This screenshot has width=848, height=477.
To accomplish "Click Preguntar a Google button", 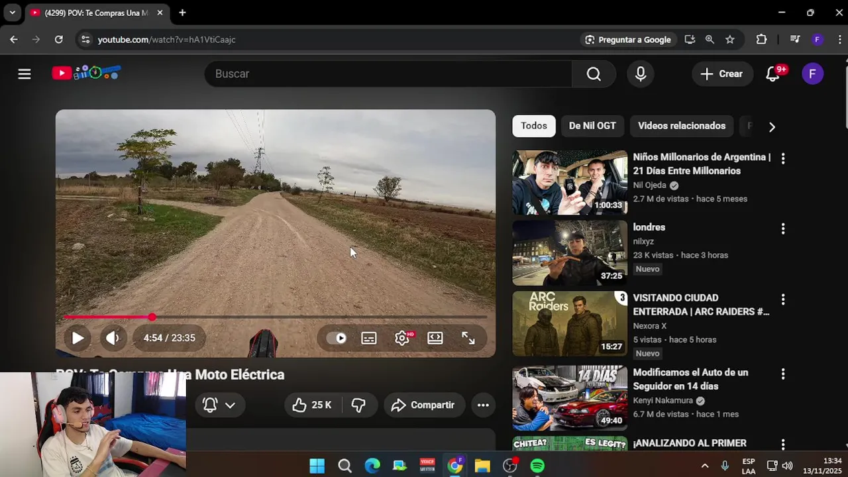I will click(628, 40).
